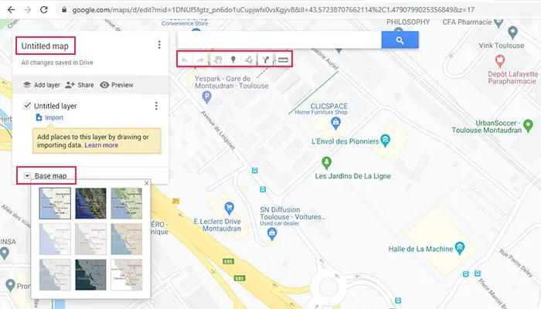Click the Undo arrow in map toolbar
The height and width of the screenshot is (309, 541).
point(185,60)
